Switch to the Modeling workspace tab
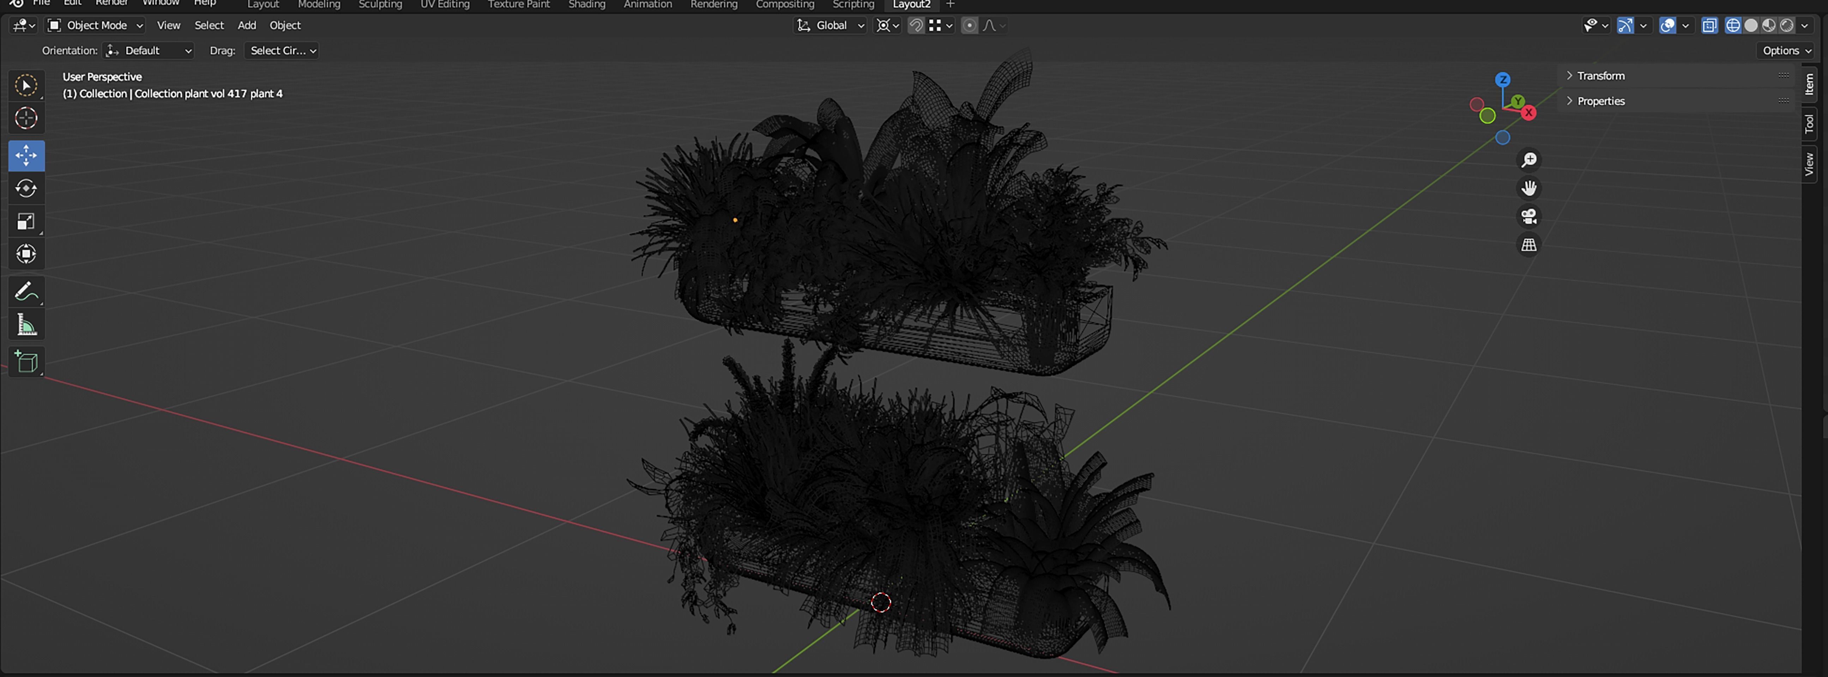The image size is (1828, 677). coord(319,5)
